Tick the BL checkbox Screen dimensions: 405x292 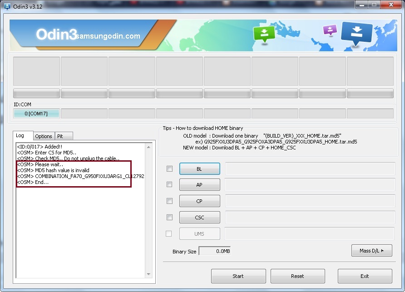pyautogui.click(x=169, y=169)
